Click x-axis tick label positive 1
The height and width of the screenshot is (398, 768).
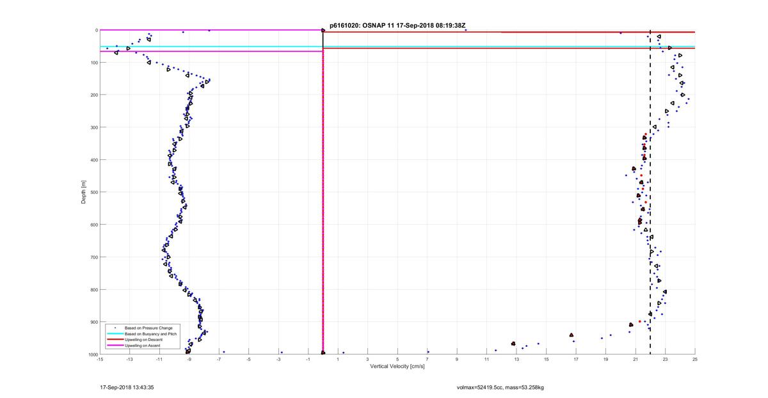point(338,359)
